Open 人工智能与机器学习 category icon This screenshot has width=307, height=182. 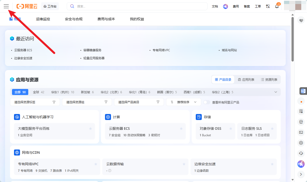[17, 117]
